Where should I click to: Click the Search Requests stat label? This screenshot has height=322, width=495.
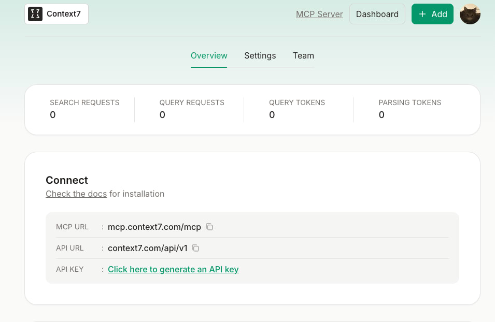click(84, 103)
